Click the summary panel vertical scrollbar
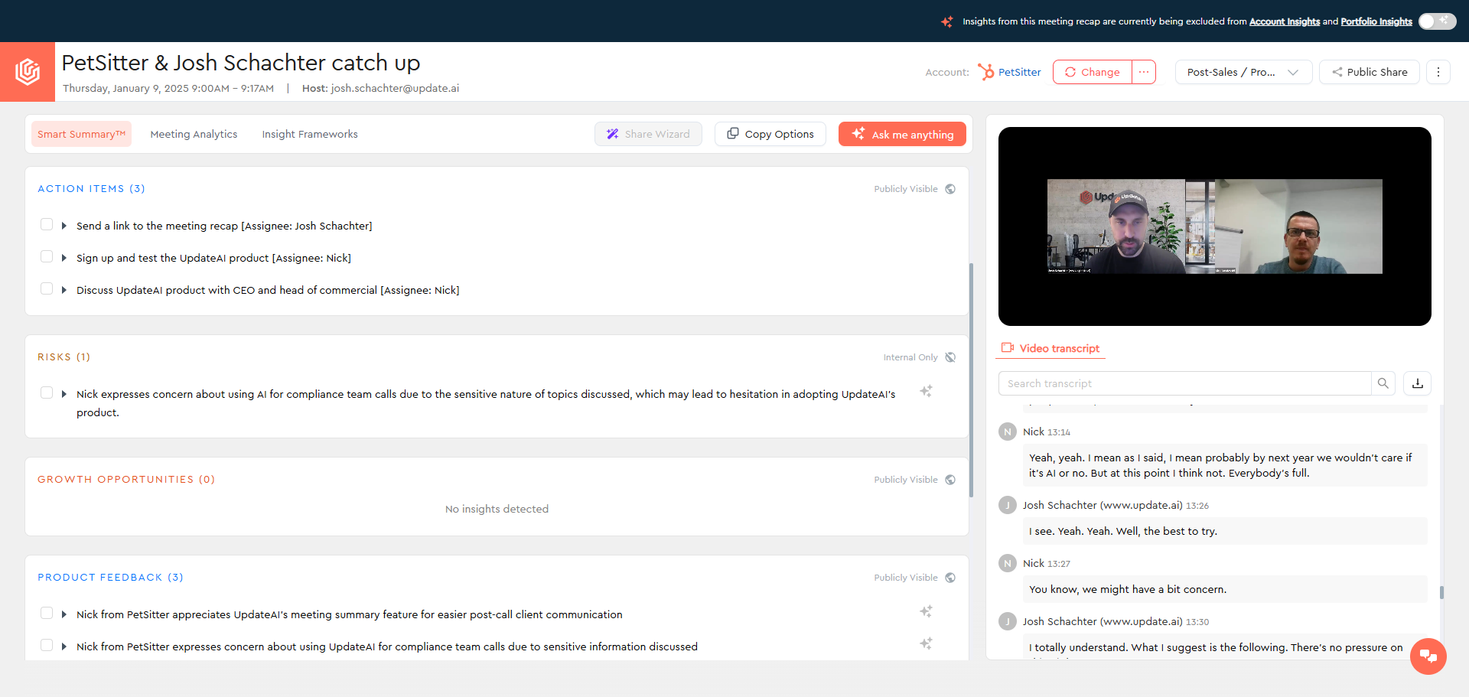 click(971, 380)
